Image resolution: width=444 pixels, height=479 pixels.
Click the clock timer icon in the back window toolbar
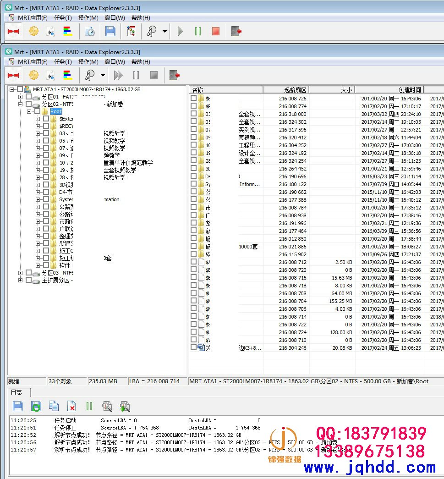(x=90, y=31)
